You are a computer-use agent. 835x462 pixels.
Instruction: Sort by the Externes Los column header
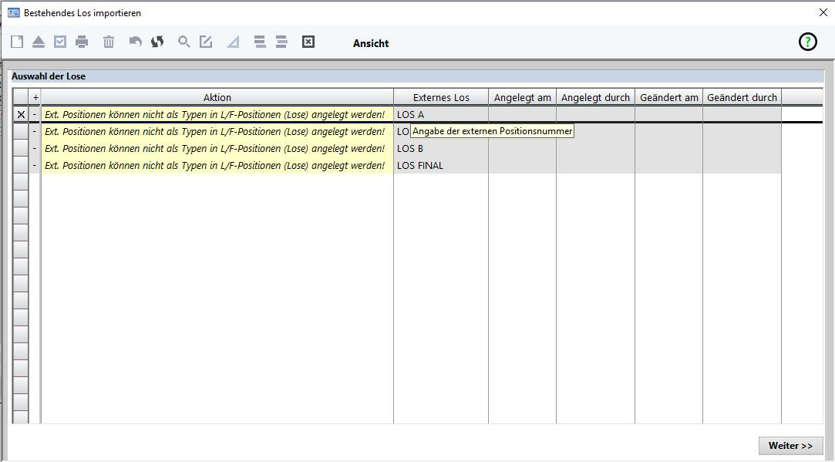(440, 98)
